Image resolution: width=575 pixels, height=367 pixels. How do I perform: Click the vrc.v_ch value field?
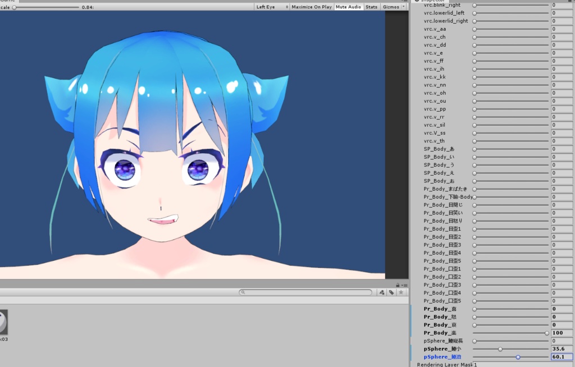pos(562,37)
